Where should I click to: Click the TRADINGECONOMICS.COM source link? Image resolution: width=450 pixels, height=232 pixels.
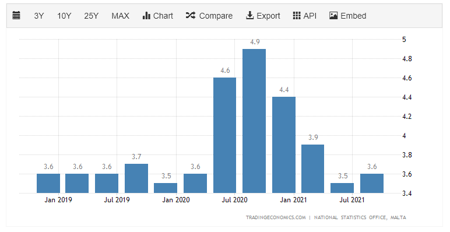tap(276, 217)
